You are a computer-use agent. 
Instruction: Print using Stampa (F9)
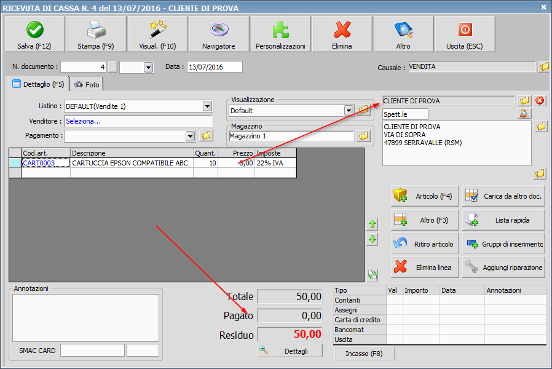tap(96, 34)
